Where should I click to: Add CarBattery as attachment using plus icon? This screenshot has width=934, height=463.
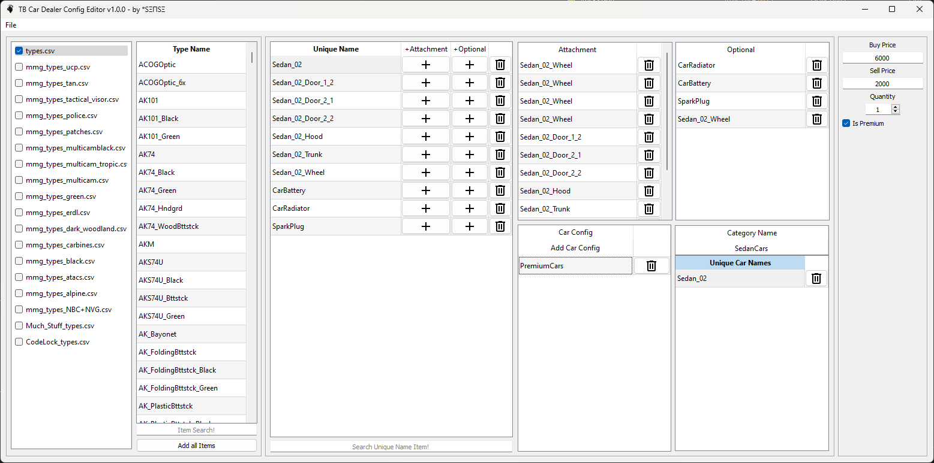pos(426,190)
